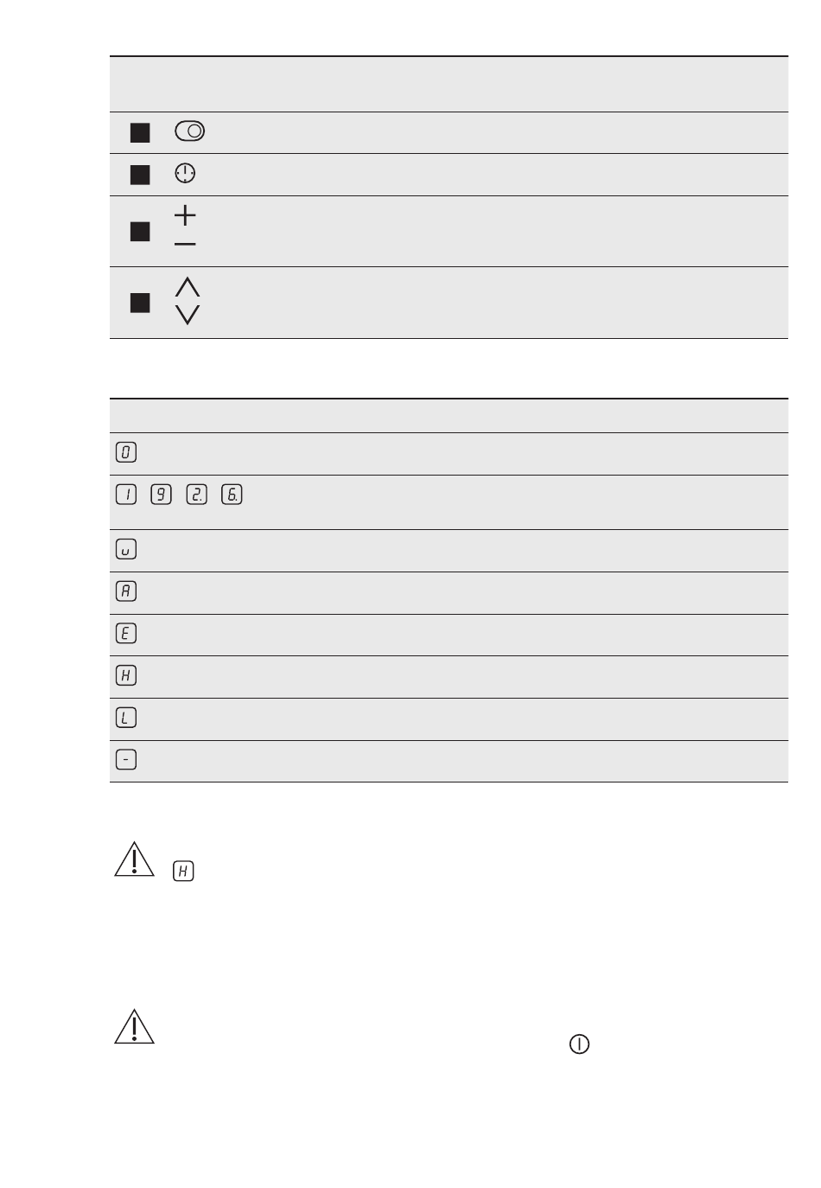Image resolution: width=821 pixels, height=1188 pixels.
Task: Click the H display symbol in the table
Action: pyautogui.click(x=125, y=676)
